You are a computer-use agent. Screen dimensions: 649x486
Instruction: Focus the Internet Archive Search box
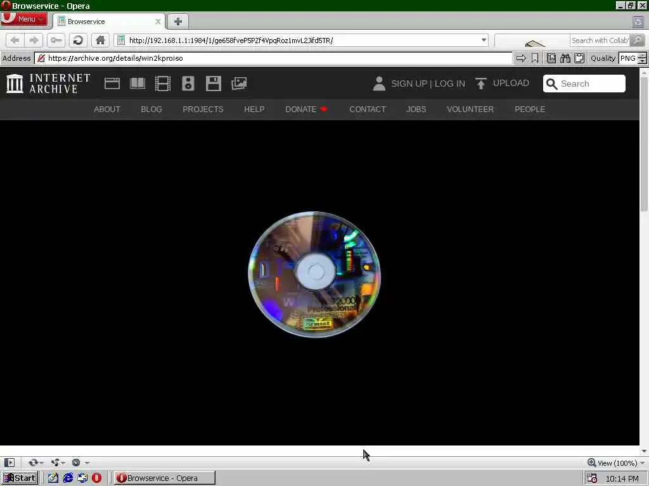click(x=584, y=84)
